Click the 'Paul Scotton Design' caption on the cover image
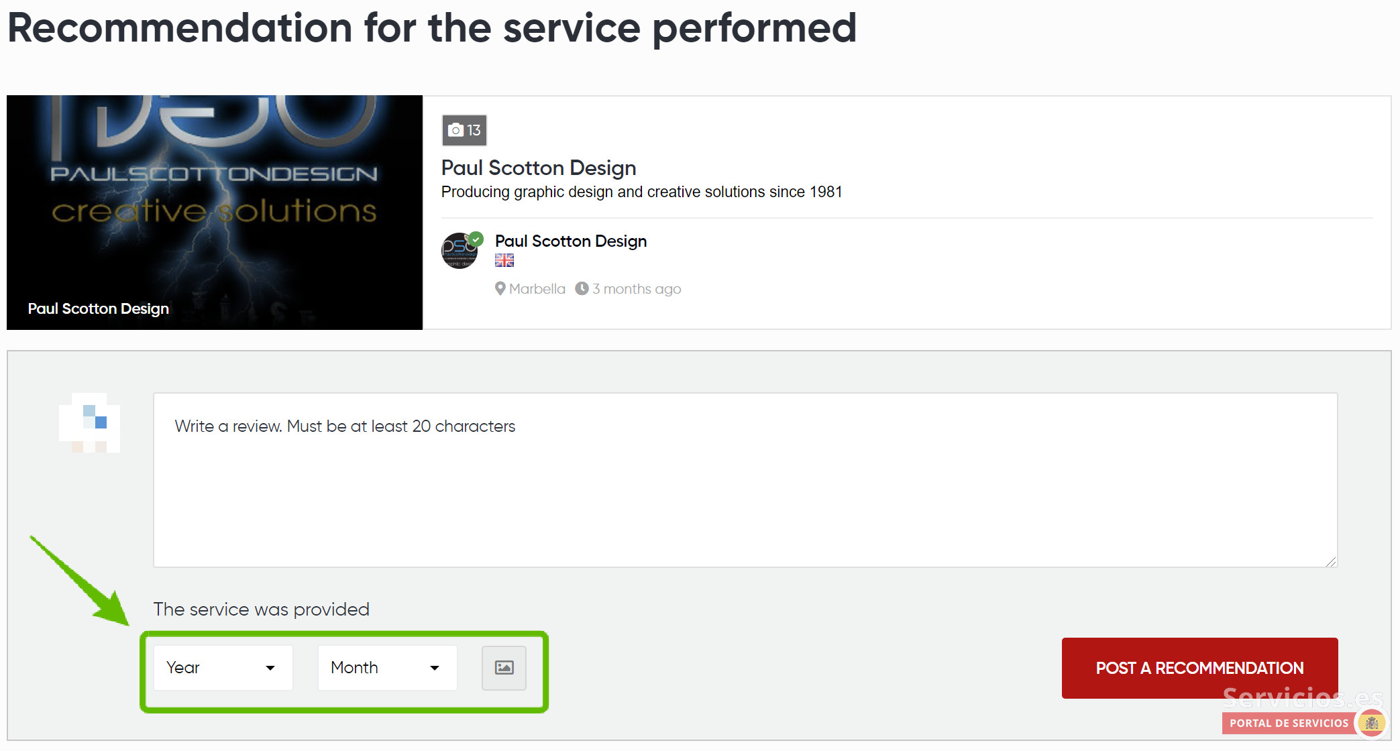1400x751 pixels. pyautogui.click(x=99, y=308)
